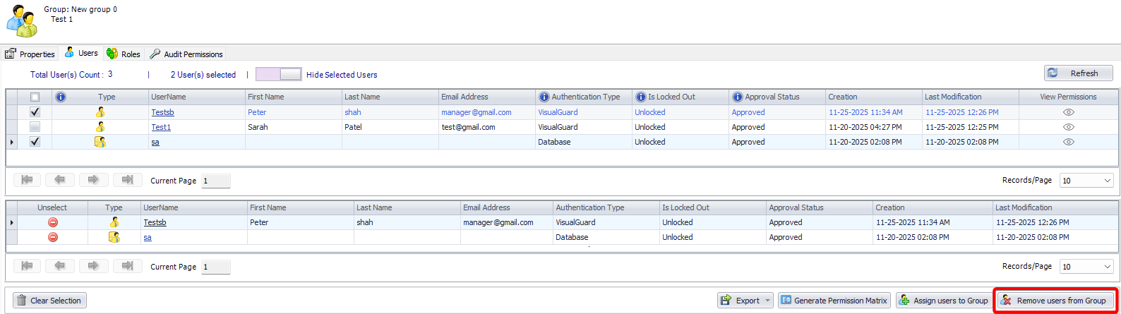Image resolution: width=1121 pixels, height=314 pixels.
Task: Unselect sa using red minus icon
Action: click(x=53, y=237)
